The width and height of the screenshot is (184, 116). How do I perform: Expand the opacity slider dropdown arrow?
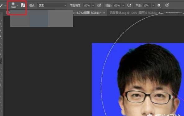point(93,6)
